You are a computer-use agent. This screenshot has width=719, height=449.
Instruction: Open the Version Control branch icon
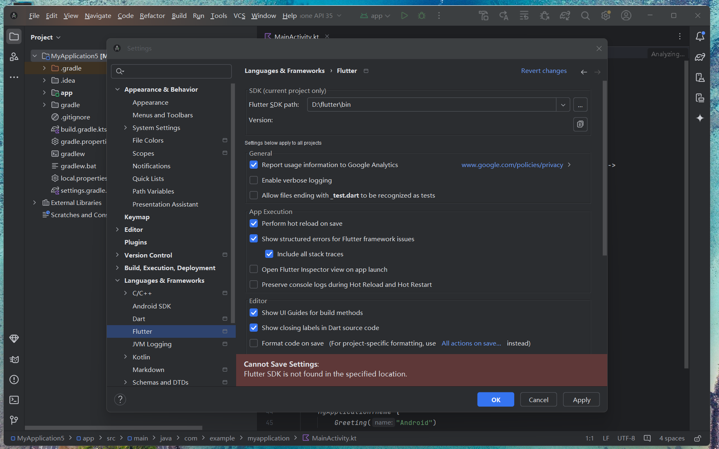(x=14, y=420)
